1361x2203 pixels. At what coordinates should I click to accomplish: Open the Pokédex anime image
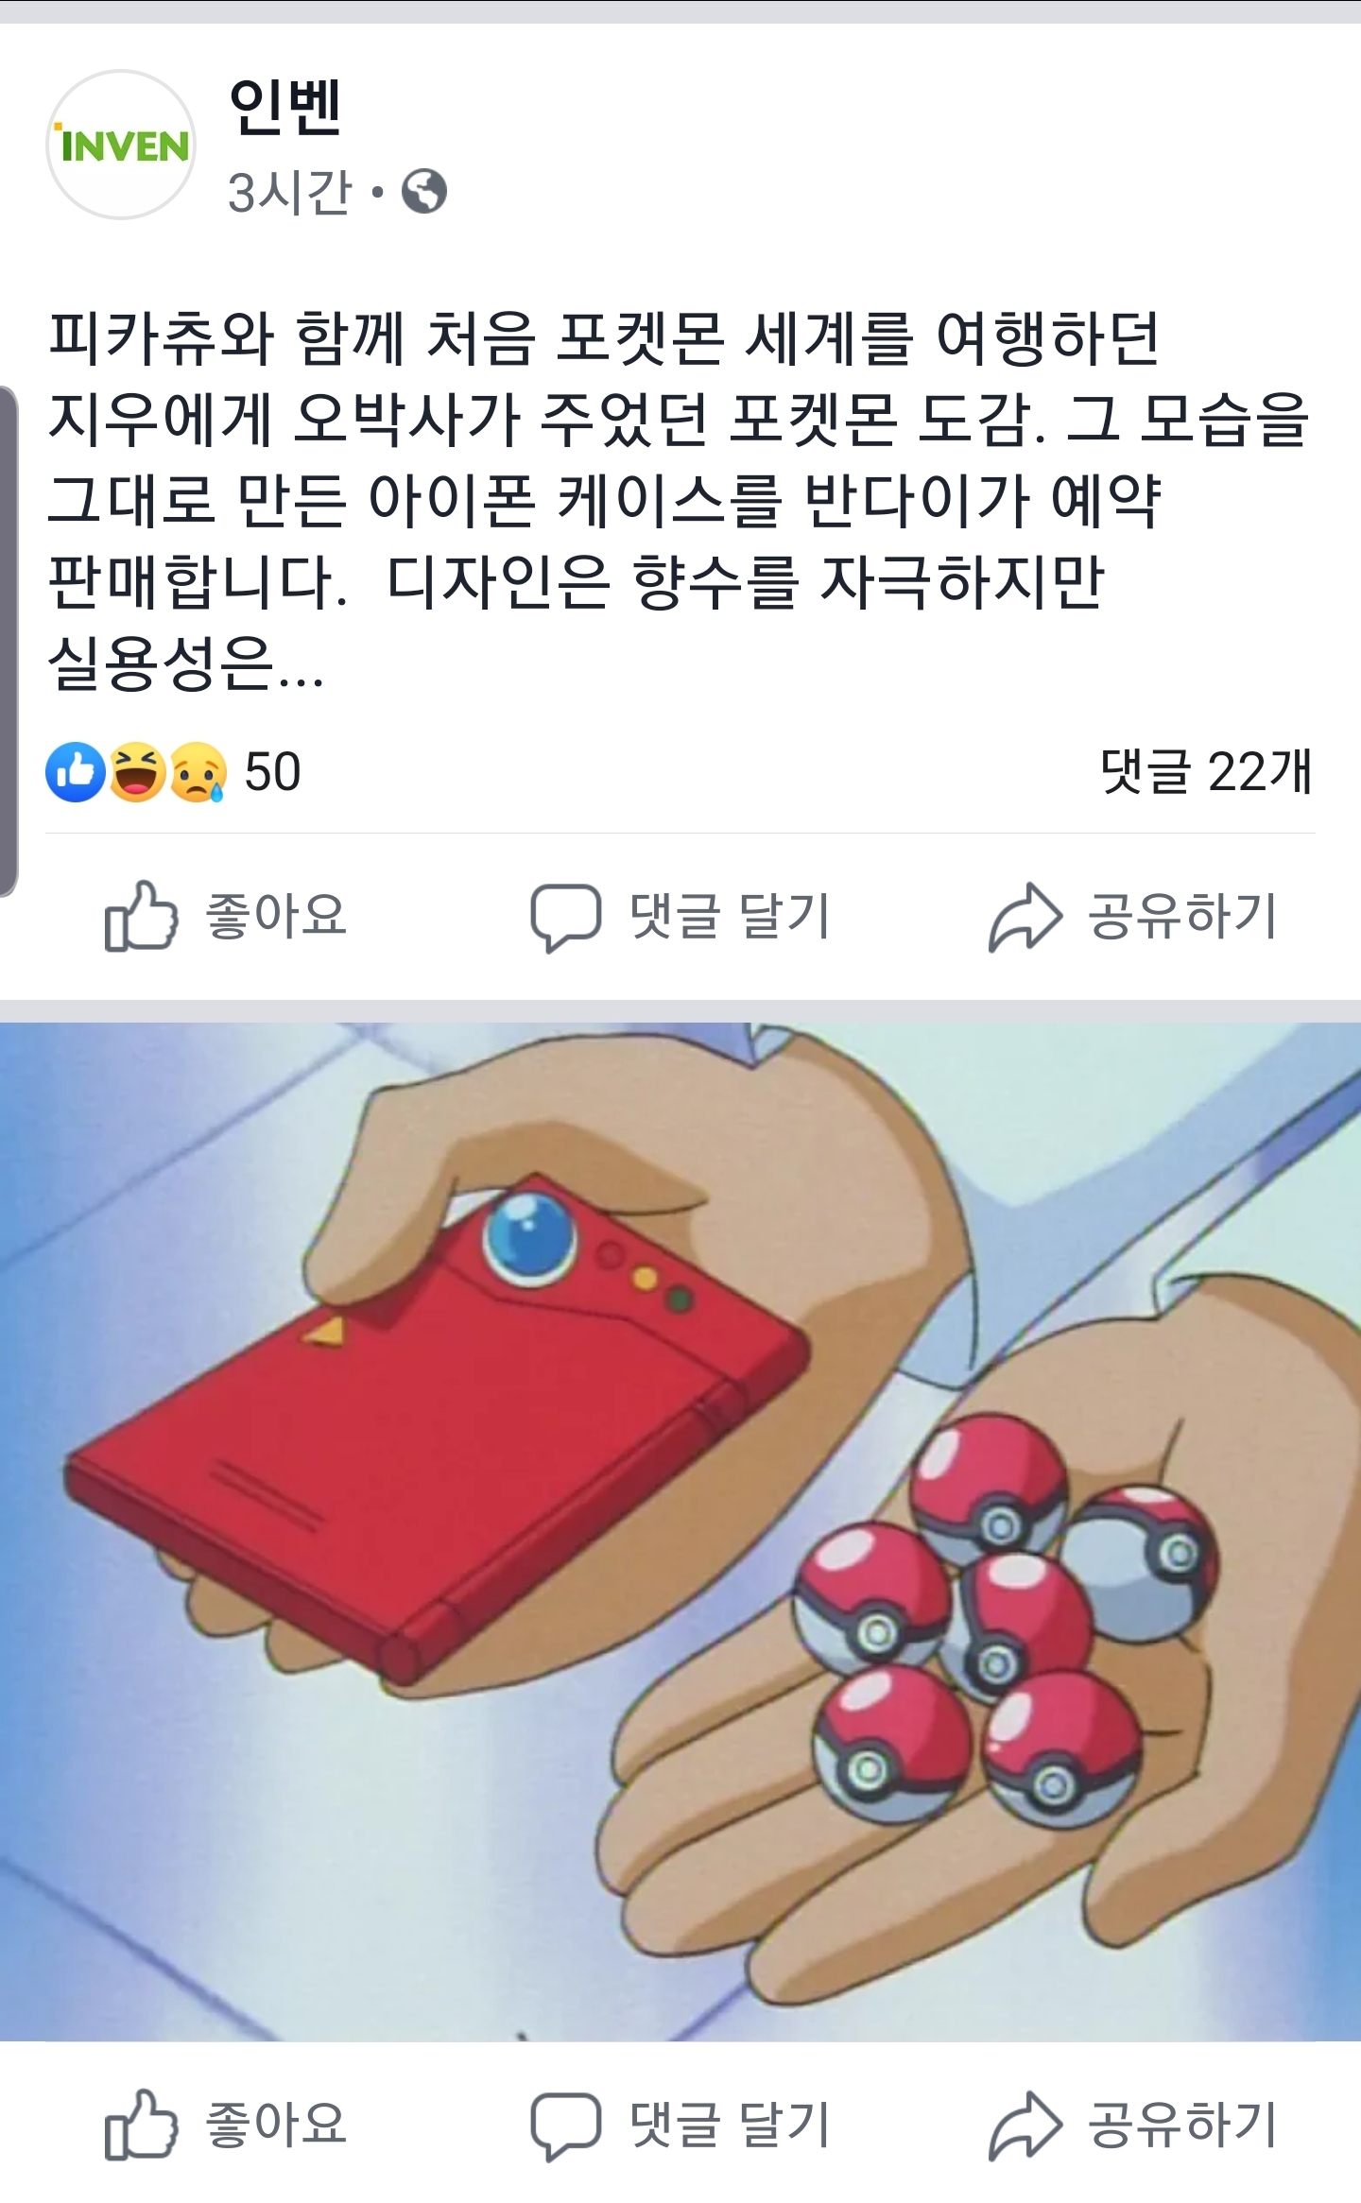[680, 1532]
